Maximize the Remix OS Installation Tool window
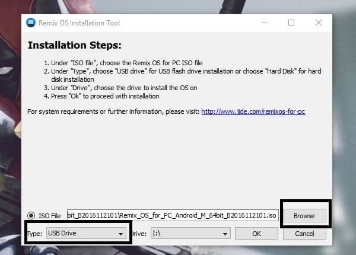Viewport: 356px width, 255px height. coord(291,23)
